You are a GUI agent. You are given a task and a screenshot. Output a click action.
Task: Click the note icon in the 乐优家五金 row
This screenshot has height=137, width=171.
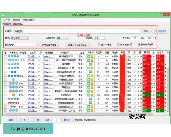(x=135, y=95)
